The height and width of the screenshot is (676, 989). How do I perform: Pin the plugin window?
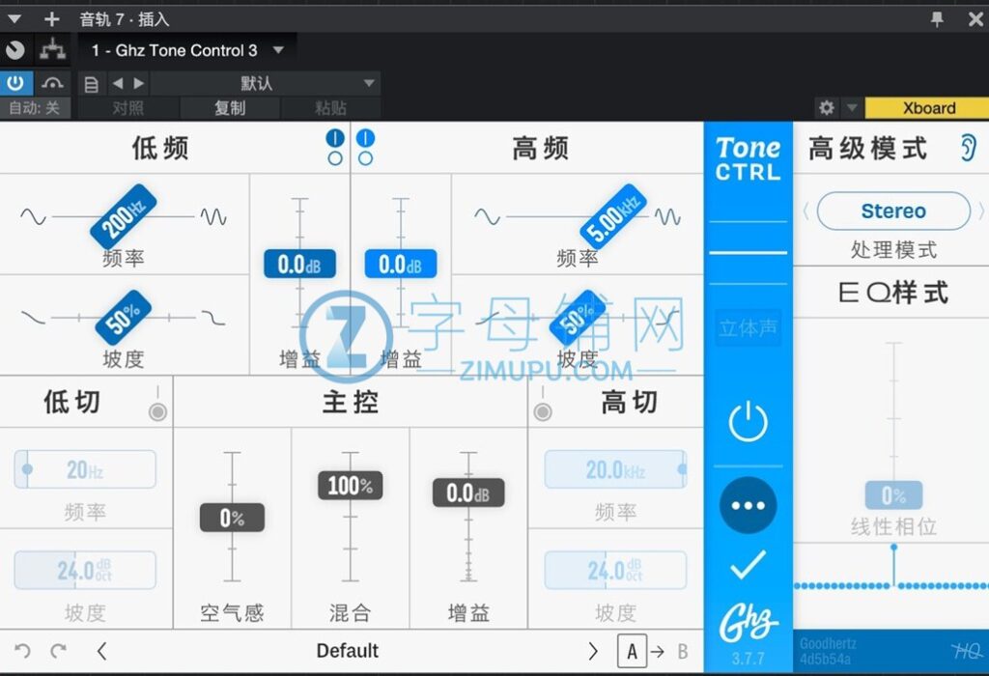tap(937, 18)
